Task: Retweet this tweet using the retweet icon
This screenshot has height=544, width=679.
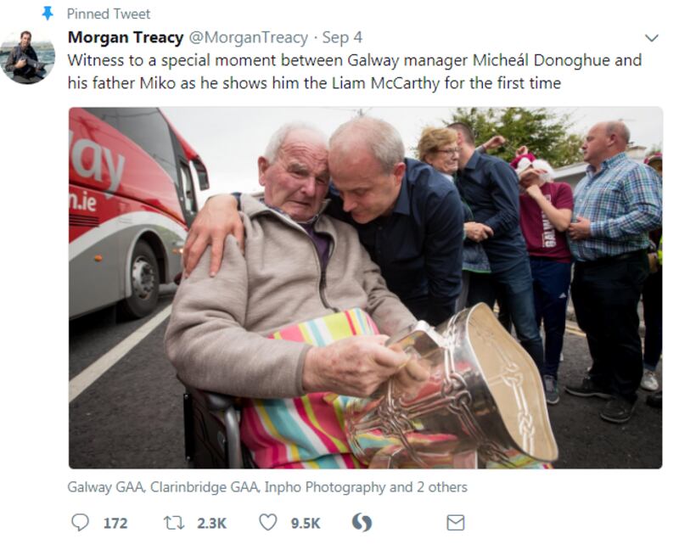Action: coord(174,523)
